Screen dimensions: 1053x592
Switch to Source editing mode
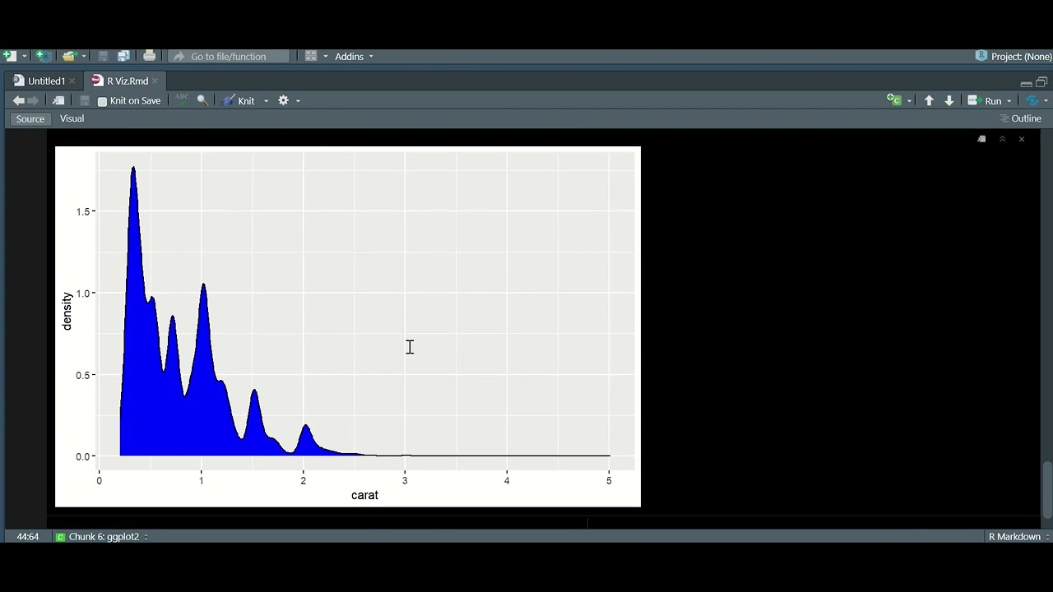tap(30, 118)
